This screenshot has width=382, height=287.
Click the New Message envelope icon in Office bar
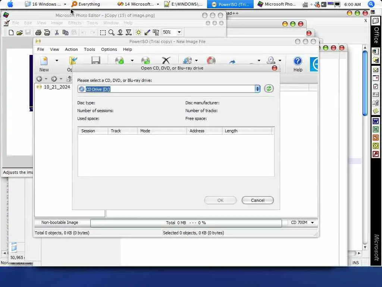coord(375,70)
